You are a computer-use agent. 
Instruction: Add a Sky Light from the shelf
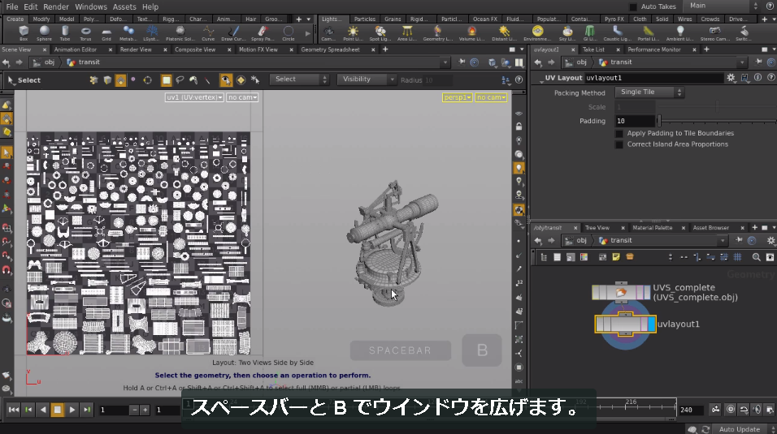(x=567, y=33)
